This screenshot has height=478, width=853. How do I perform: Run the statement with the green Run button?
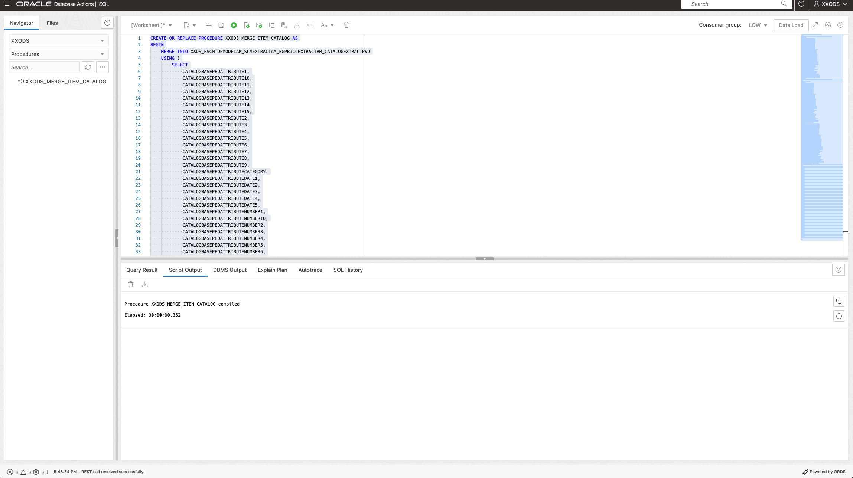(x=234, y=25)
